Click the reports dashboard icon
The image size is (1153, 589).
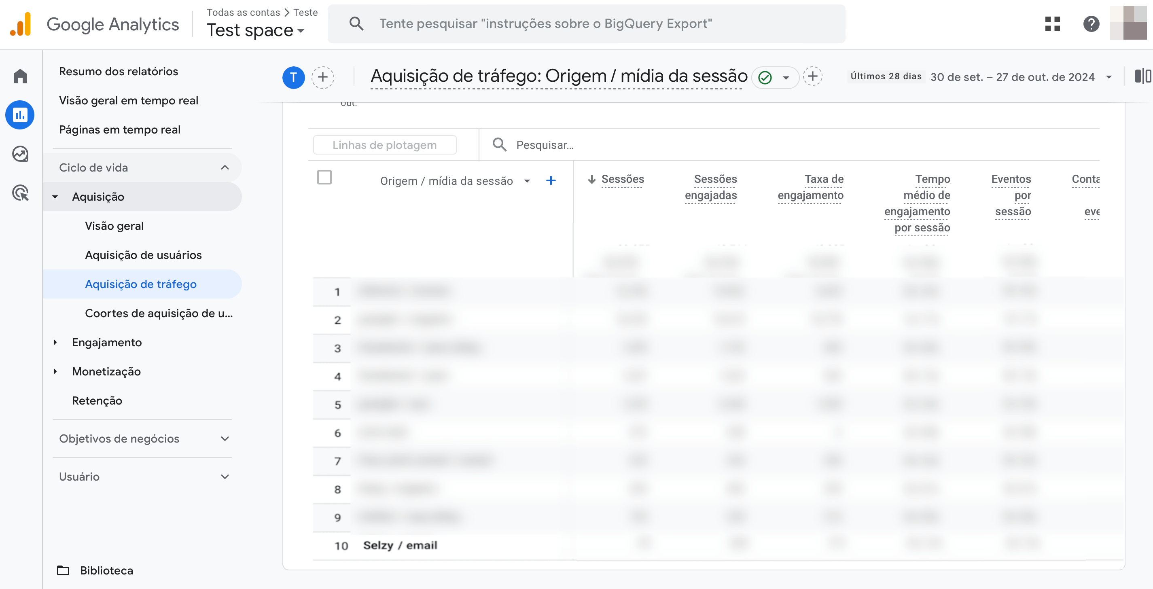click(20, 117)
